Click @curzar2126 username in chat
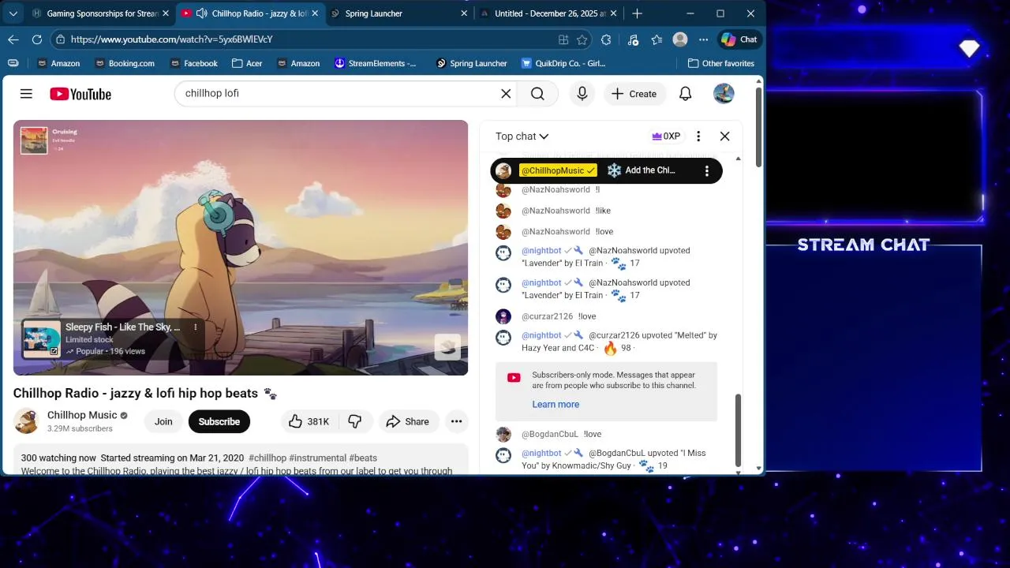The image size is (1010, 568). click(x=547, y=316)
